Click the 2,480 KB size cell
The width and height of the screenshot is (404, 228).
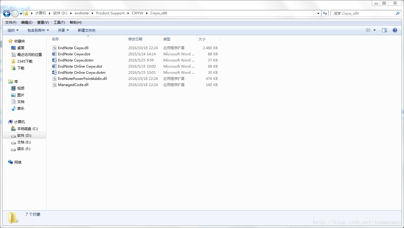point(210,48)
